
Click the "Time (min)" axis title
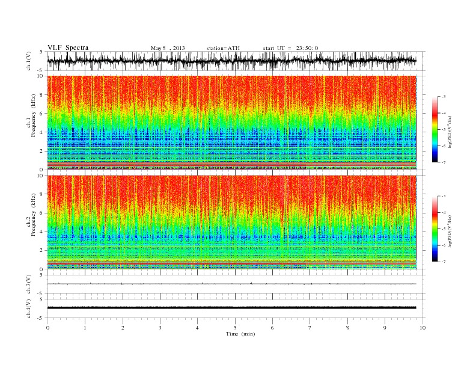240,334
